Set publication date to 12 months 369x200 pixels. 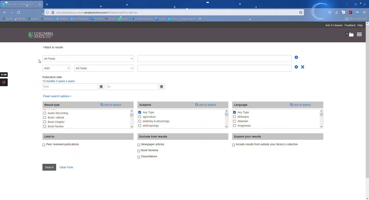tap(49, 81)
